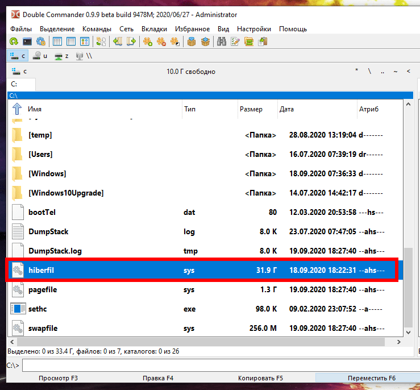
Task: Open the drive list dropdown labeled c
Action: pyautogui.click(x=19, y=71)
